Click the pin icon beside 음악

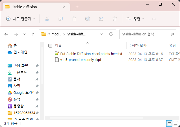point(37,99)
